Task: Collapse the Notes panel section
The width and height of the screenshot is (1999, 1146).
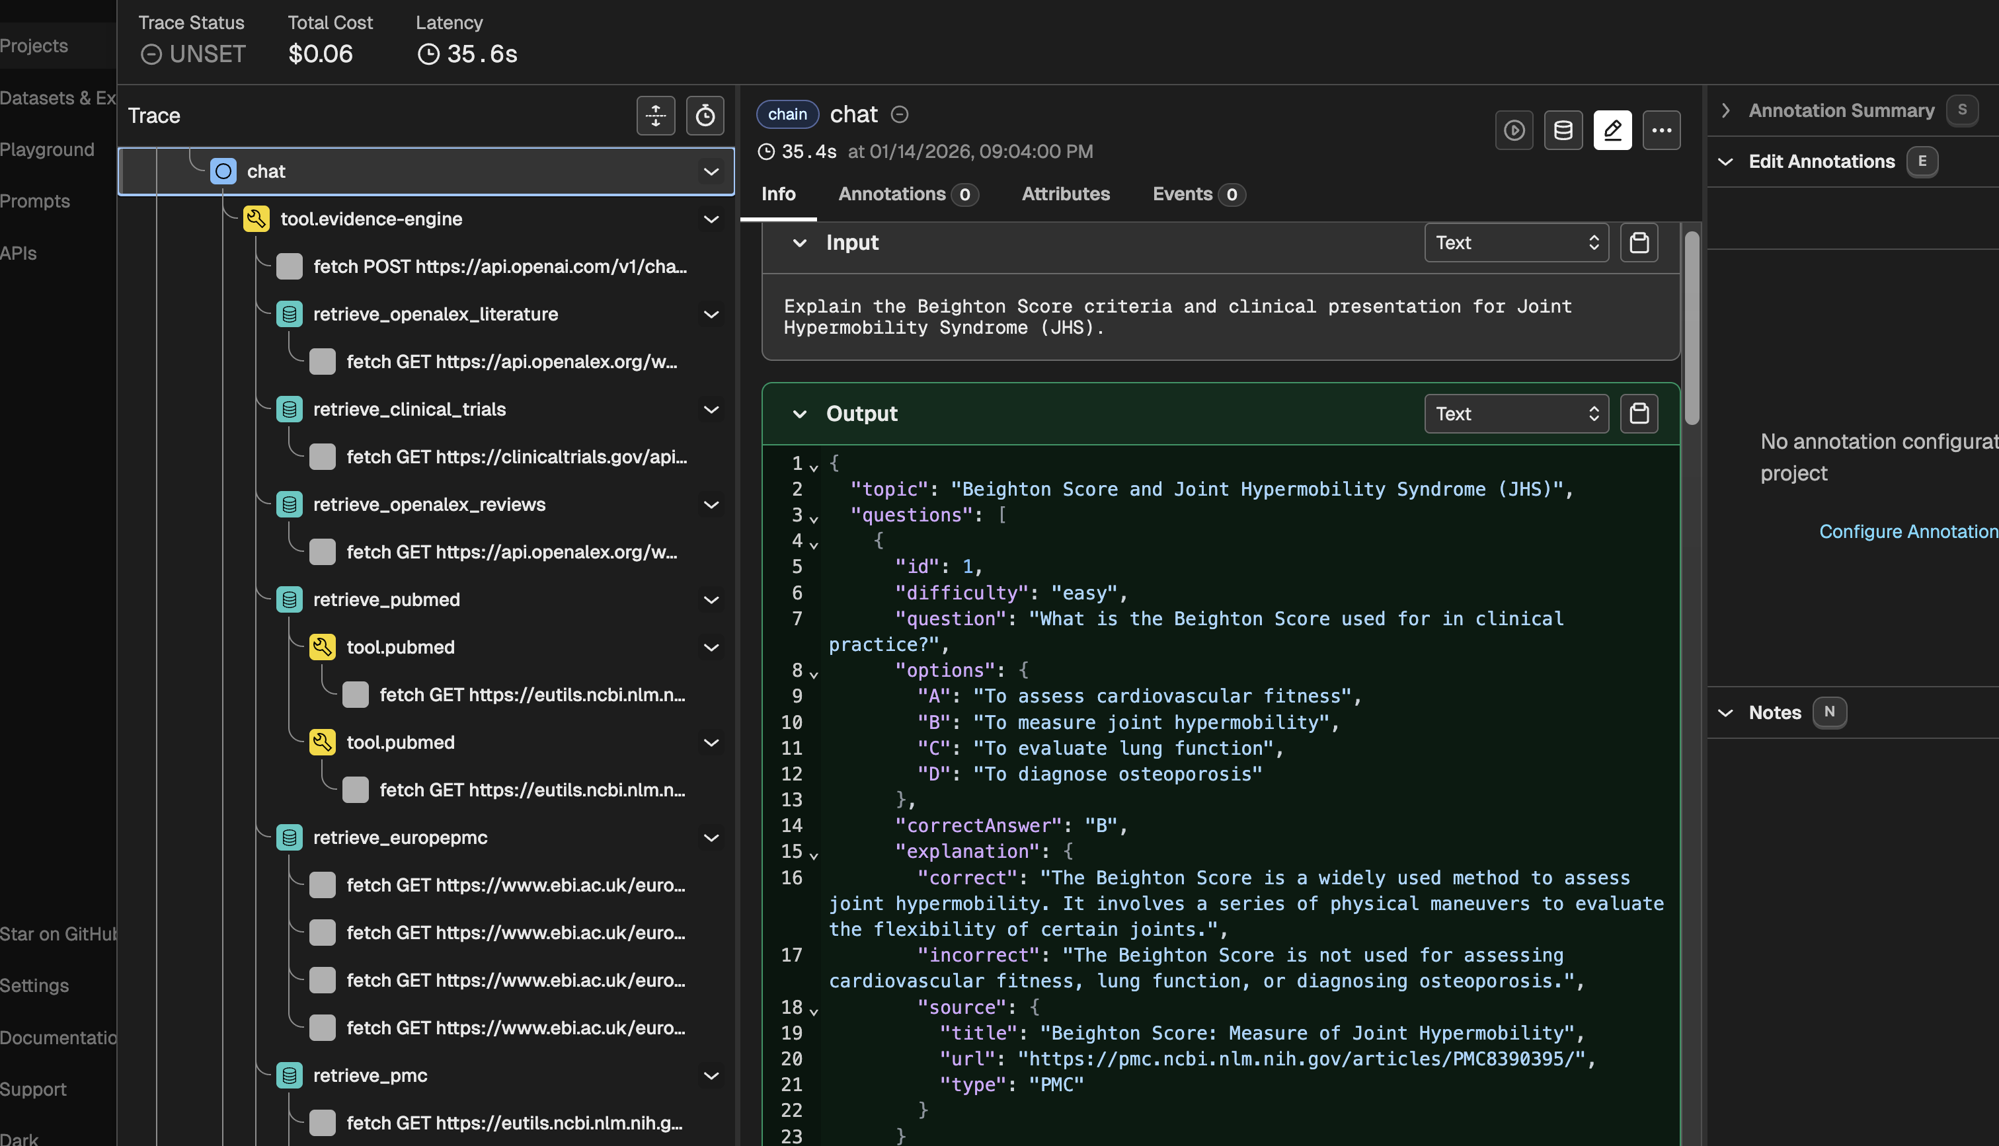Action: tap(1725, 712)
